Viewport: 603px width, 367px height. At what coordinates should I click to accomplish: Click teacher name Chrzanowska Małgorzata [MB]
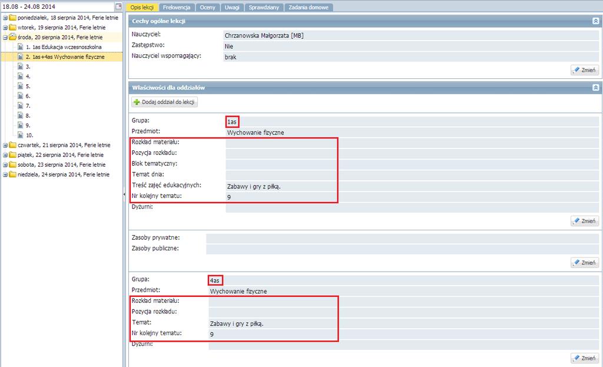[264, 35]
